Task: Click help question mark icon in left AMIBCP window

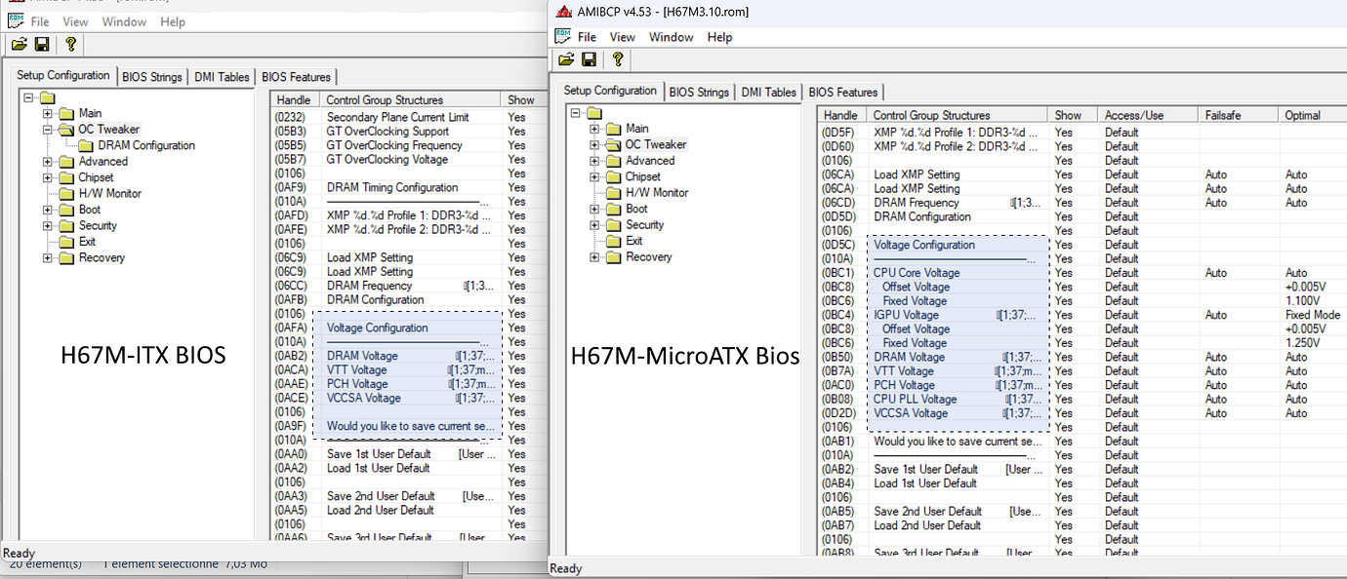Action: pyautogui.click(x=69, y=44)
